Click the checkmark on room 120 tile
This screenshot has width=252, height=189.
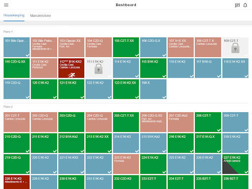(x=55, y=97)
